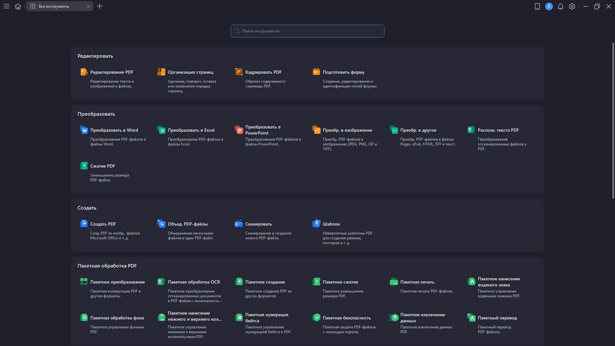Go to the Home page icon
615x346 pixels.
[18, 6]
